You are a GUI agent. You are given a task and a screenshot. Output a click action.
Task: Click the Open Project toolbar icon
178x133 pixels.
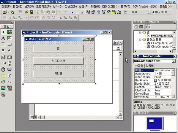click(x=26, y=12)
